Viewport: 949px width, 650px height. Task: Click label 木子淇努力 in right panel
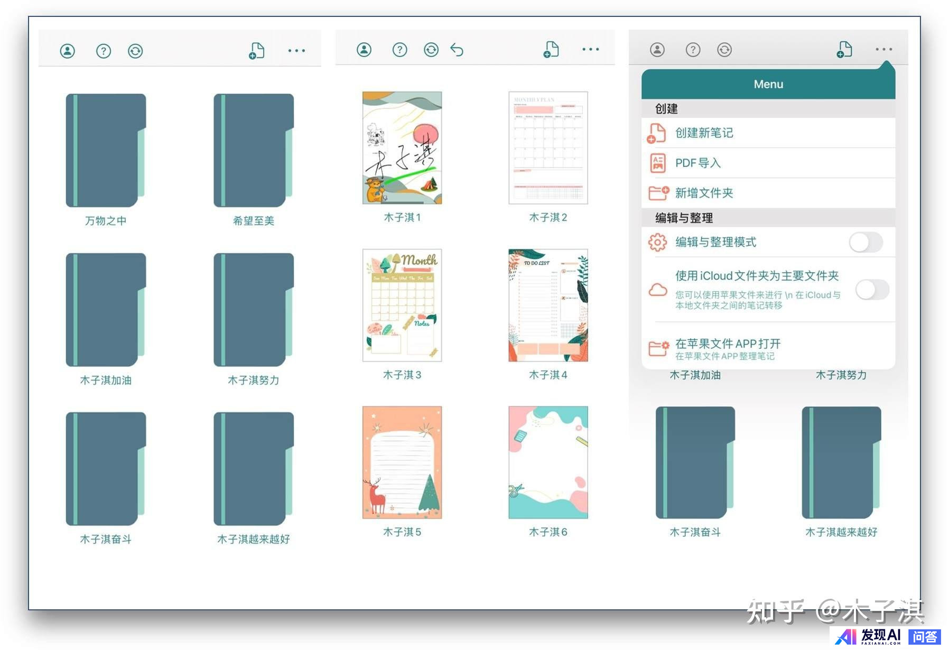point(842,375)
